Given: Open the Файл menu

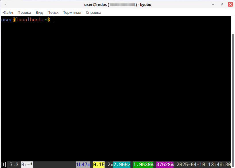Looking at the screenshot, I should point(8,12).
